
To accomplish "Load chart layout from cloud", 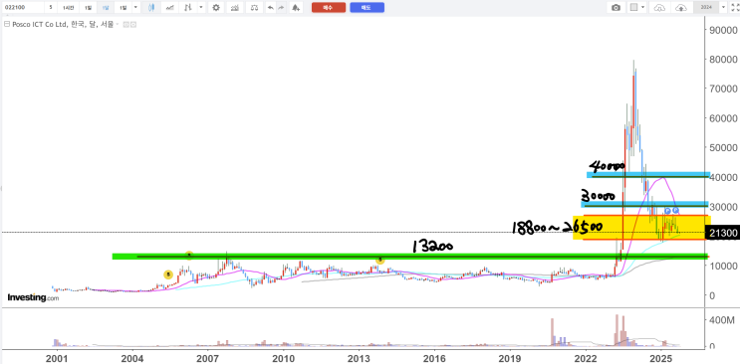I will 659,8.
